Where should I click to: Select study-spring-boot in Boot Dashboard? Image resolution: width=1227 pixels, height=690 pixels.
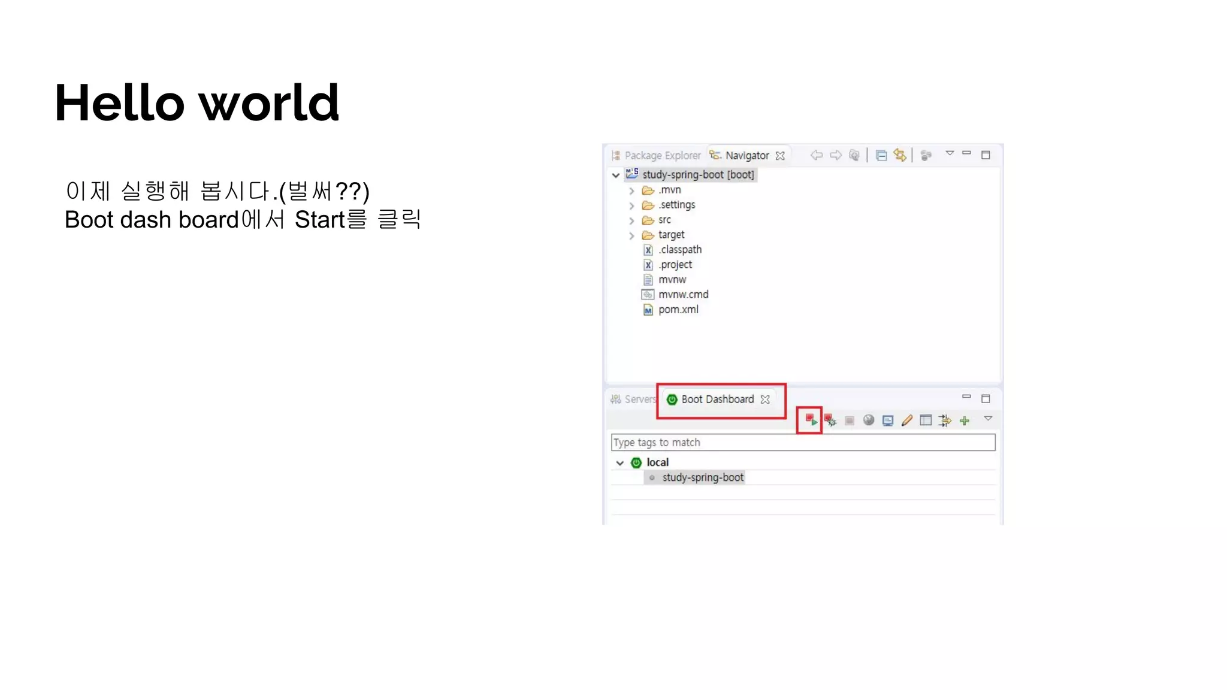pyautogui.click(x=702, y=477)
